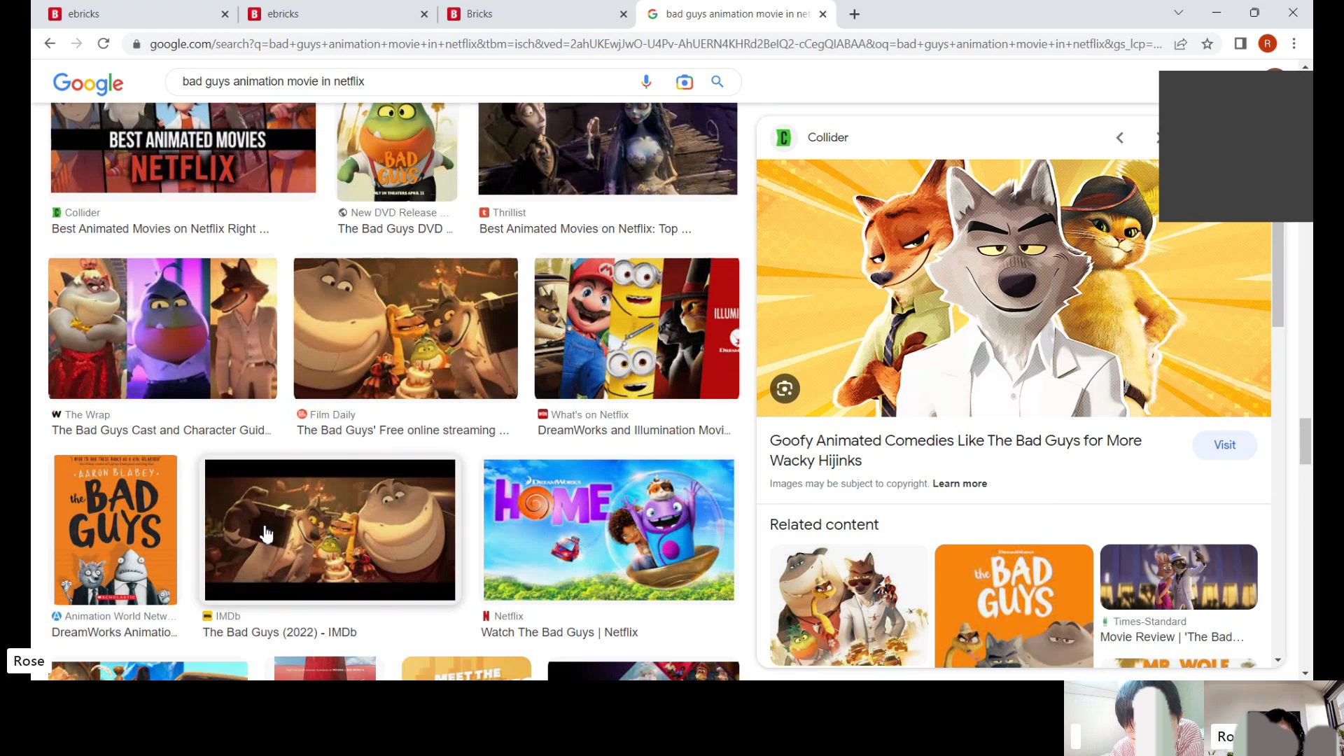
Task: Open the share this page icon
Action: point(1181,44)
